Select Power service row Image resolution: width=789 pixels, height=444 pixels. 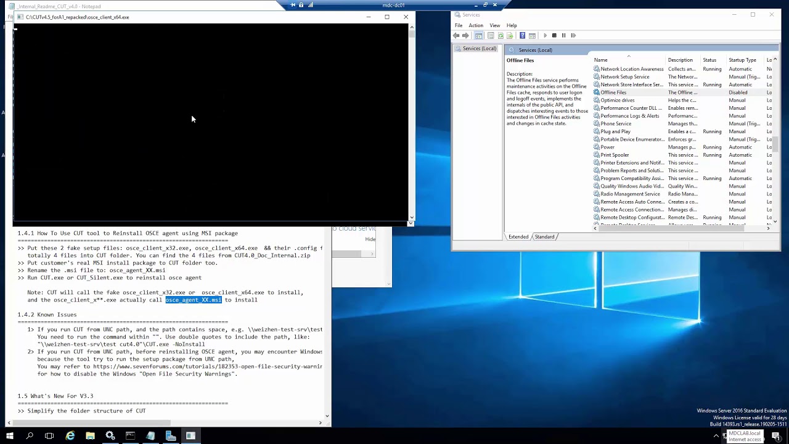pos(682,147)
